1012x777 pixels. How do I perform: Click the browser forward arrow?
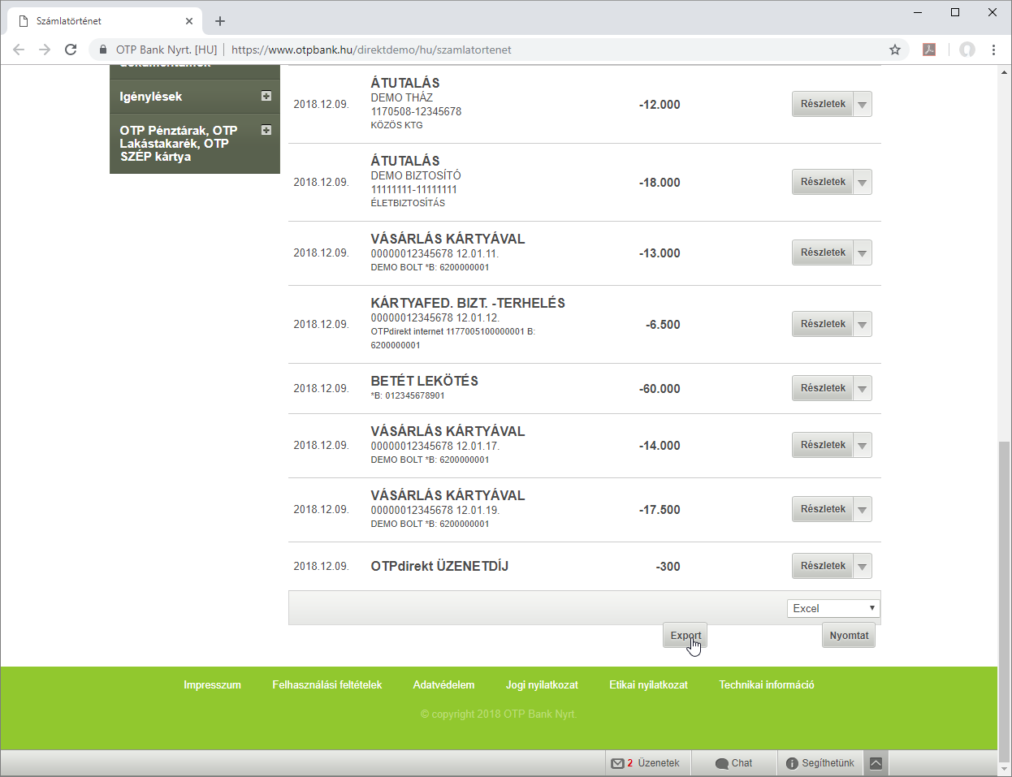pyautogui.click(x=45, y=50)
